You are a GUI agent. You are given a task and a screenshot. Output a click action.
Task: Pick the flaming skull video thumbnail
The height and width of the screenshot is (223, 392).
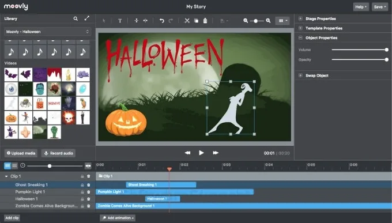69,118
